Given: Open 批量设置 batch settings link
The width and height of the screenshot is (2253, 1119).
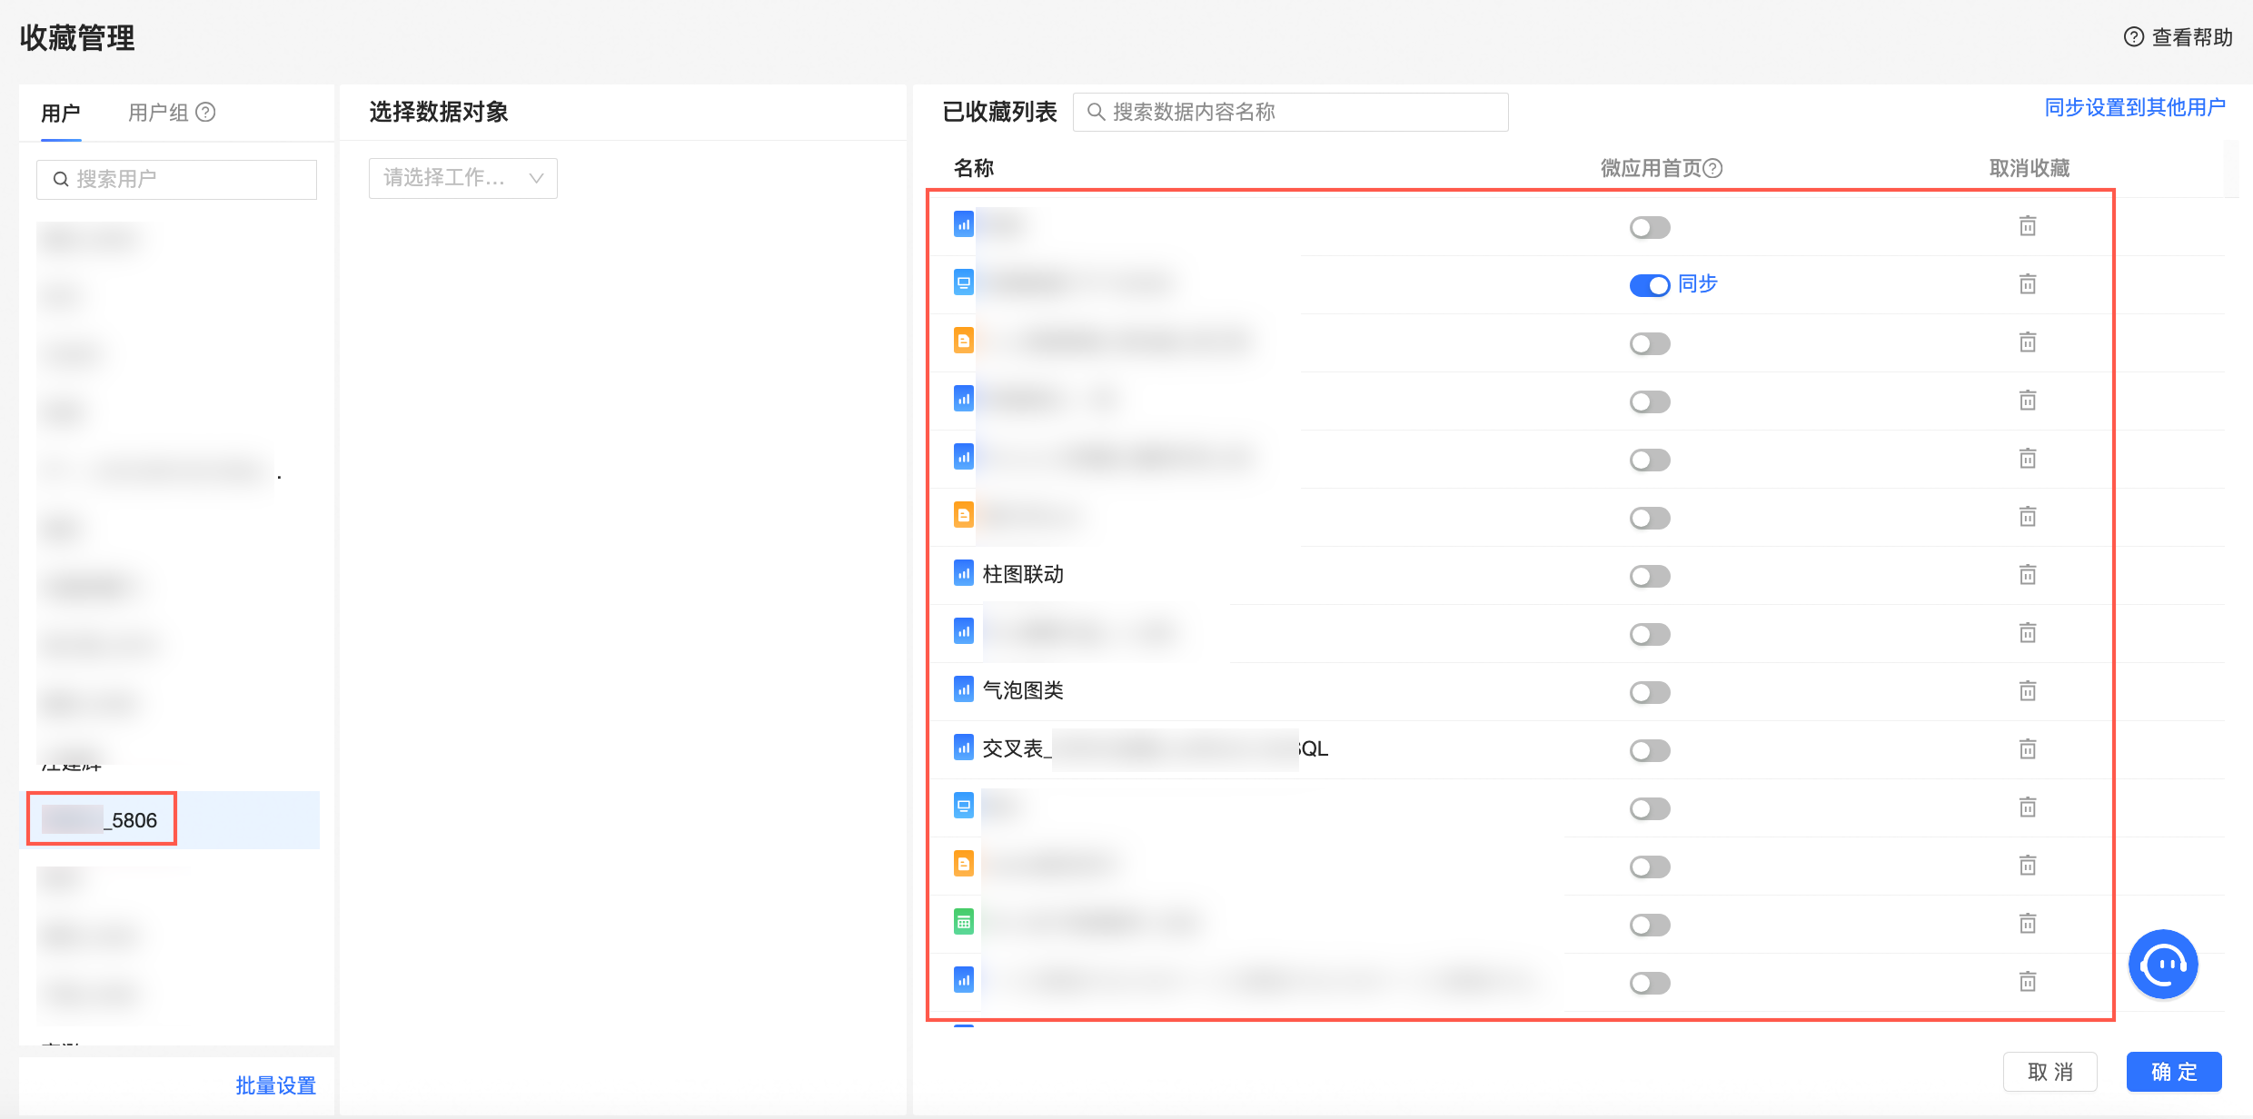Looking at the screenshot, I should [x=275, y=1085].
